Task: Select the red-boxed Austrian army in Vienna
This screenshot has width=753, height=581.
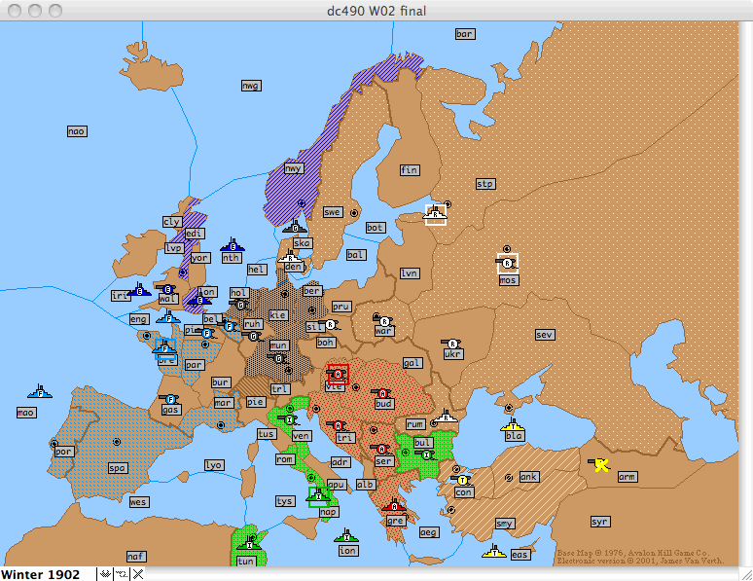Action: point(338,374)
